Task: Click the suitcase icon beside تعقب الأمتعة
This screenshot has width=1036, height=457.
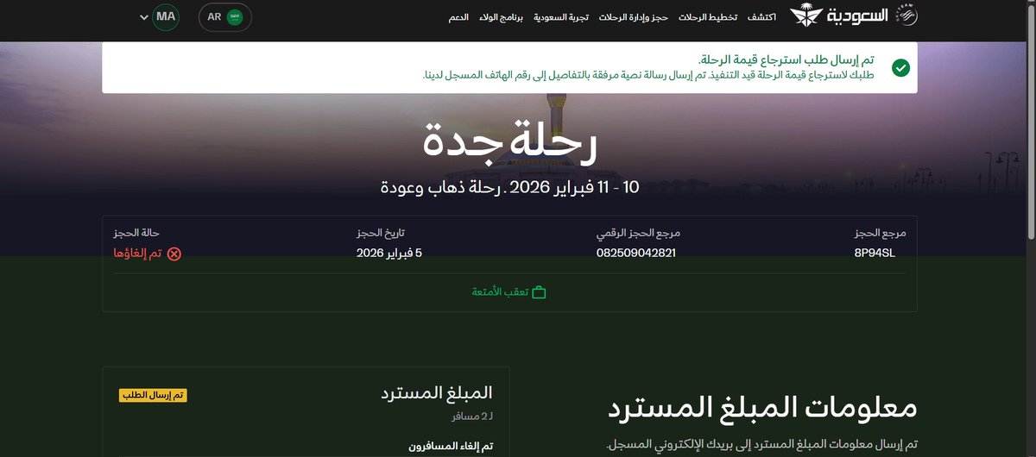Action: coord(540,292)
